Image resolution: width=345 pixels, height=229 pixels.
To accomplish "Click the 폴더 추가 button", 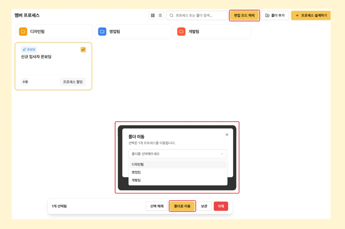I will tap(275, 15).
